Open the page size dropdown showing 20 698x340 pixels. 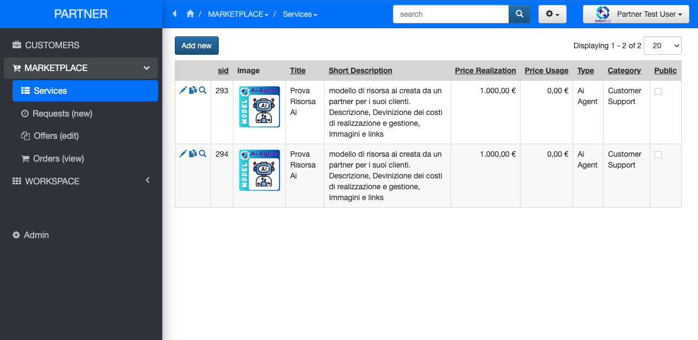(x=662, y=46)
